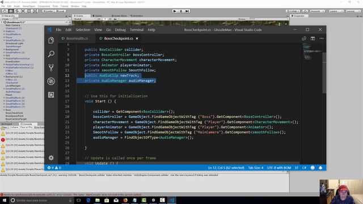Open the VS Code Selection menu
Viewport: 363px width, 204px height.
[83, 29]
